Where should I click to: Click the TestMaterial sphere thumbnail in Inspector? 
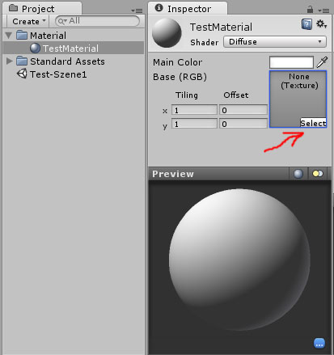point(167,33)
